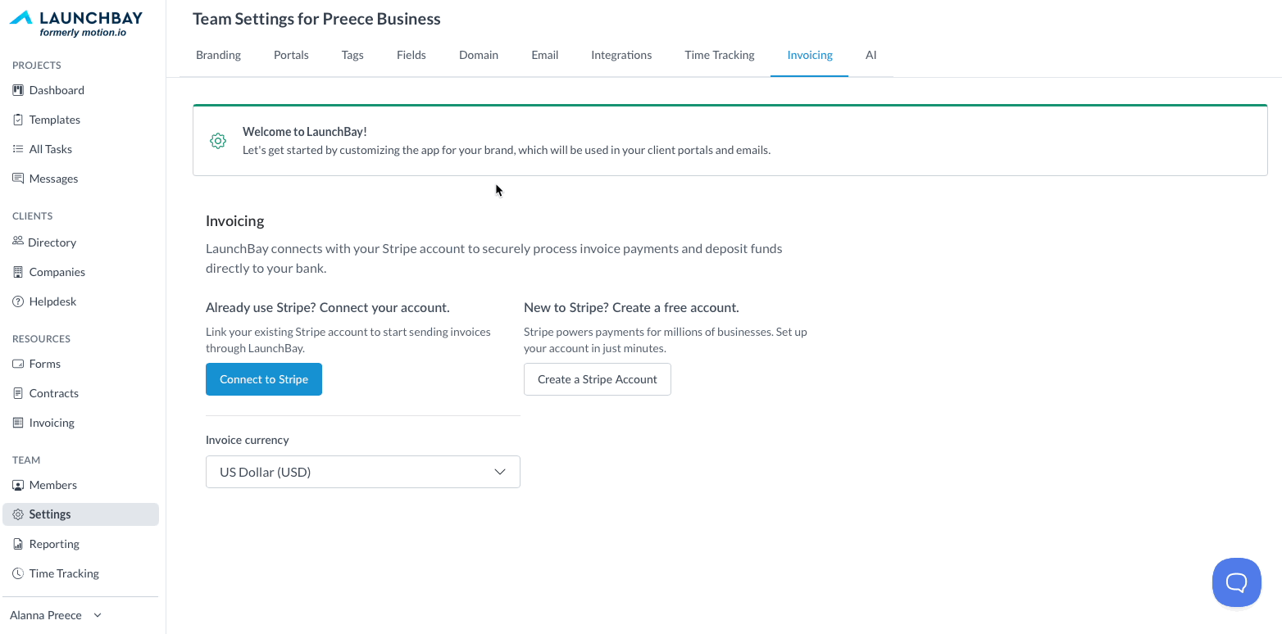Image resolution: width=1282 pixels, height=634 pixels.
Task: Click the Contracts document icon
Action: pyautogui.click(x=18, y=393)
